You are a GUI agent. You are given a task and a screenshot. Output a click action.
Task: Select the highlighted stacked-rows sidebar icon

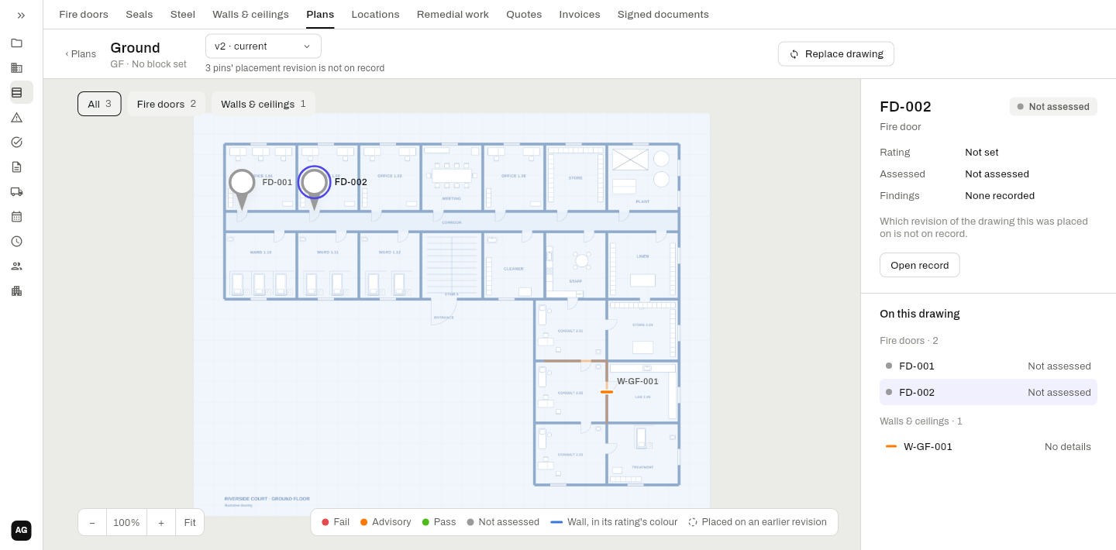point(21,92)
